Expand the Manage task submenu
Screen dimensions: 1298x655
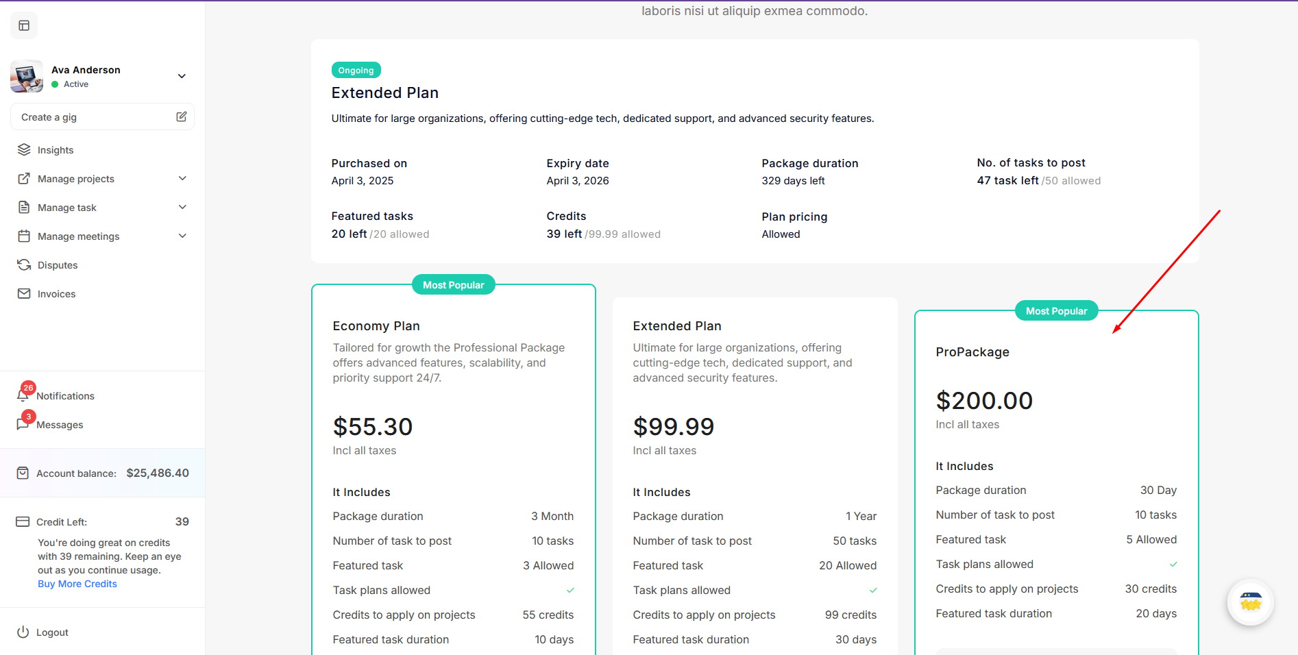pyautogui.click(x=182, y=208)
